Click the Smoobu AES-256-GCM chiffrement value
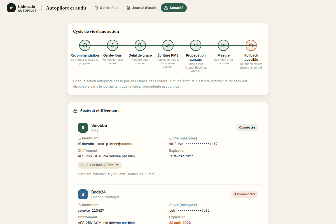The image size is (336, 224). [106, 156]
